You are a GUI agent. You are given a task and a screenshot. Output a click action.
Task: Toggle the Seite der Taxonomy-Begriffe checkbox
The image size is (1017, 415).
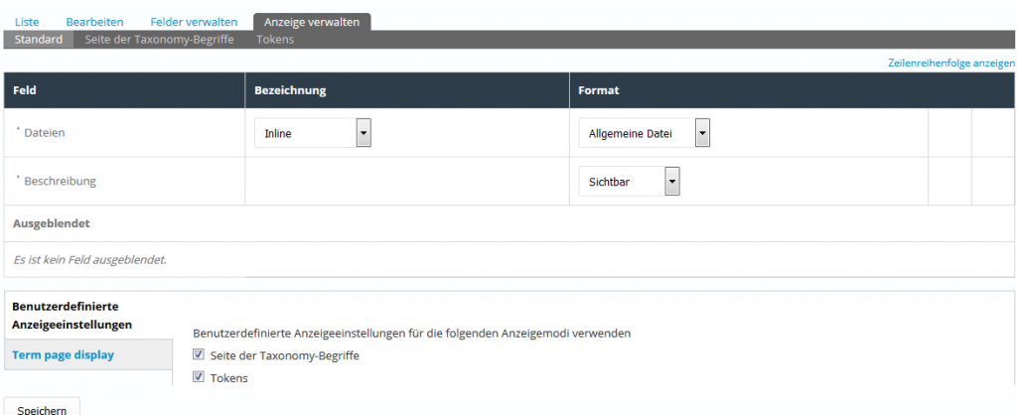[199, 355]
